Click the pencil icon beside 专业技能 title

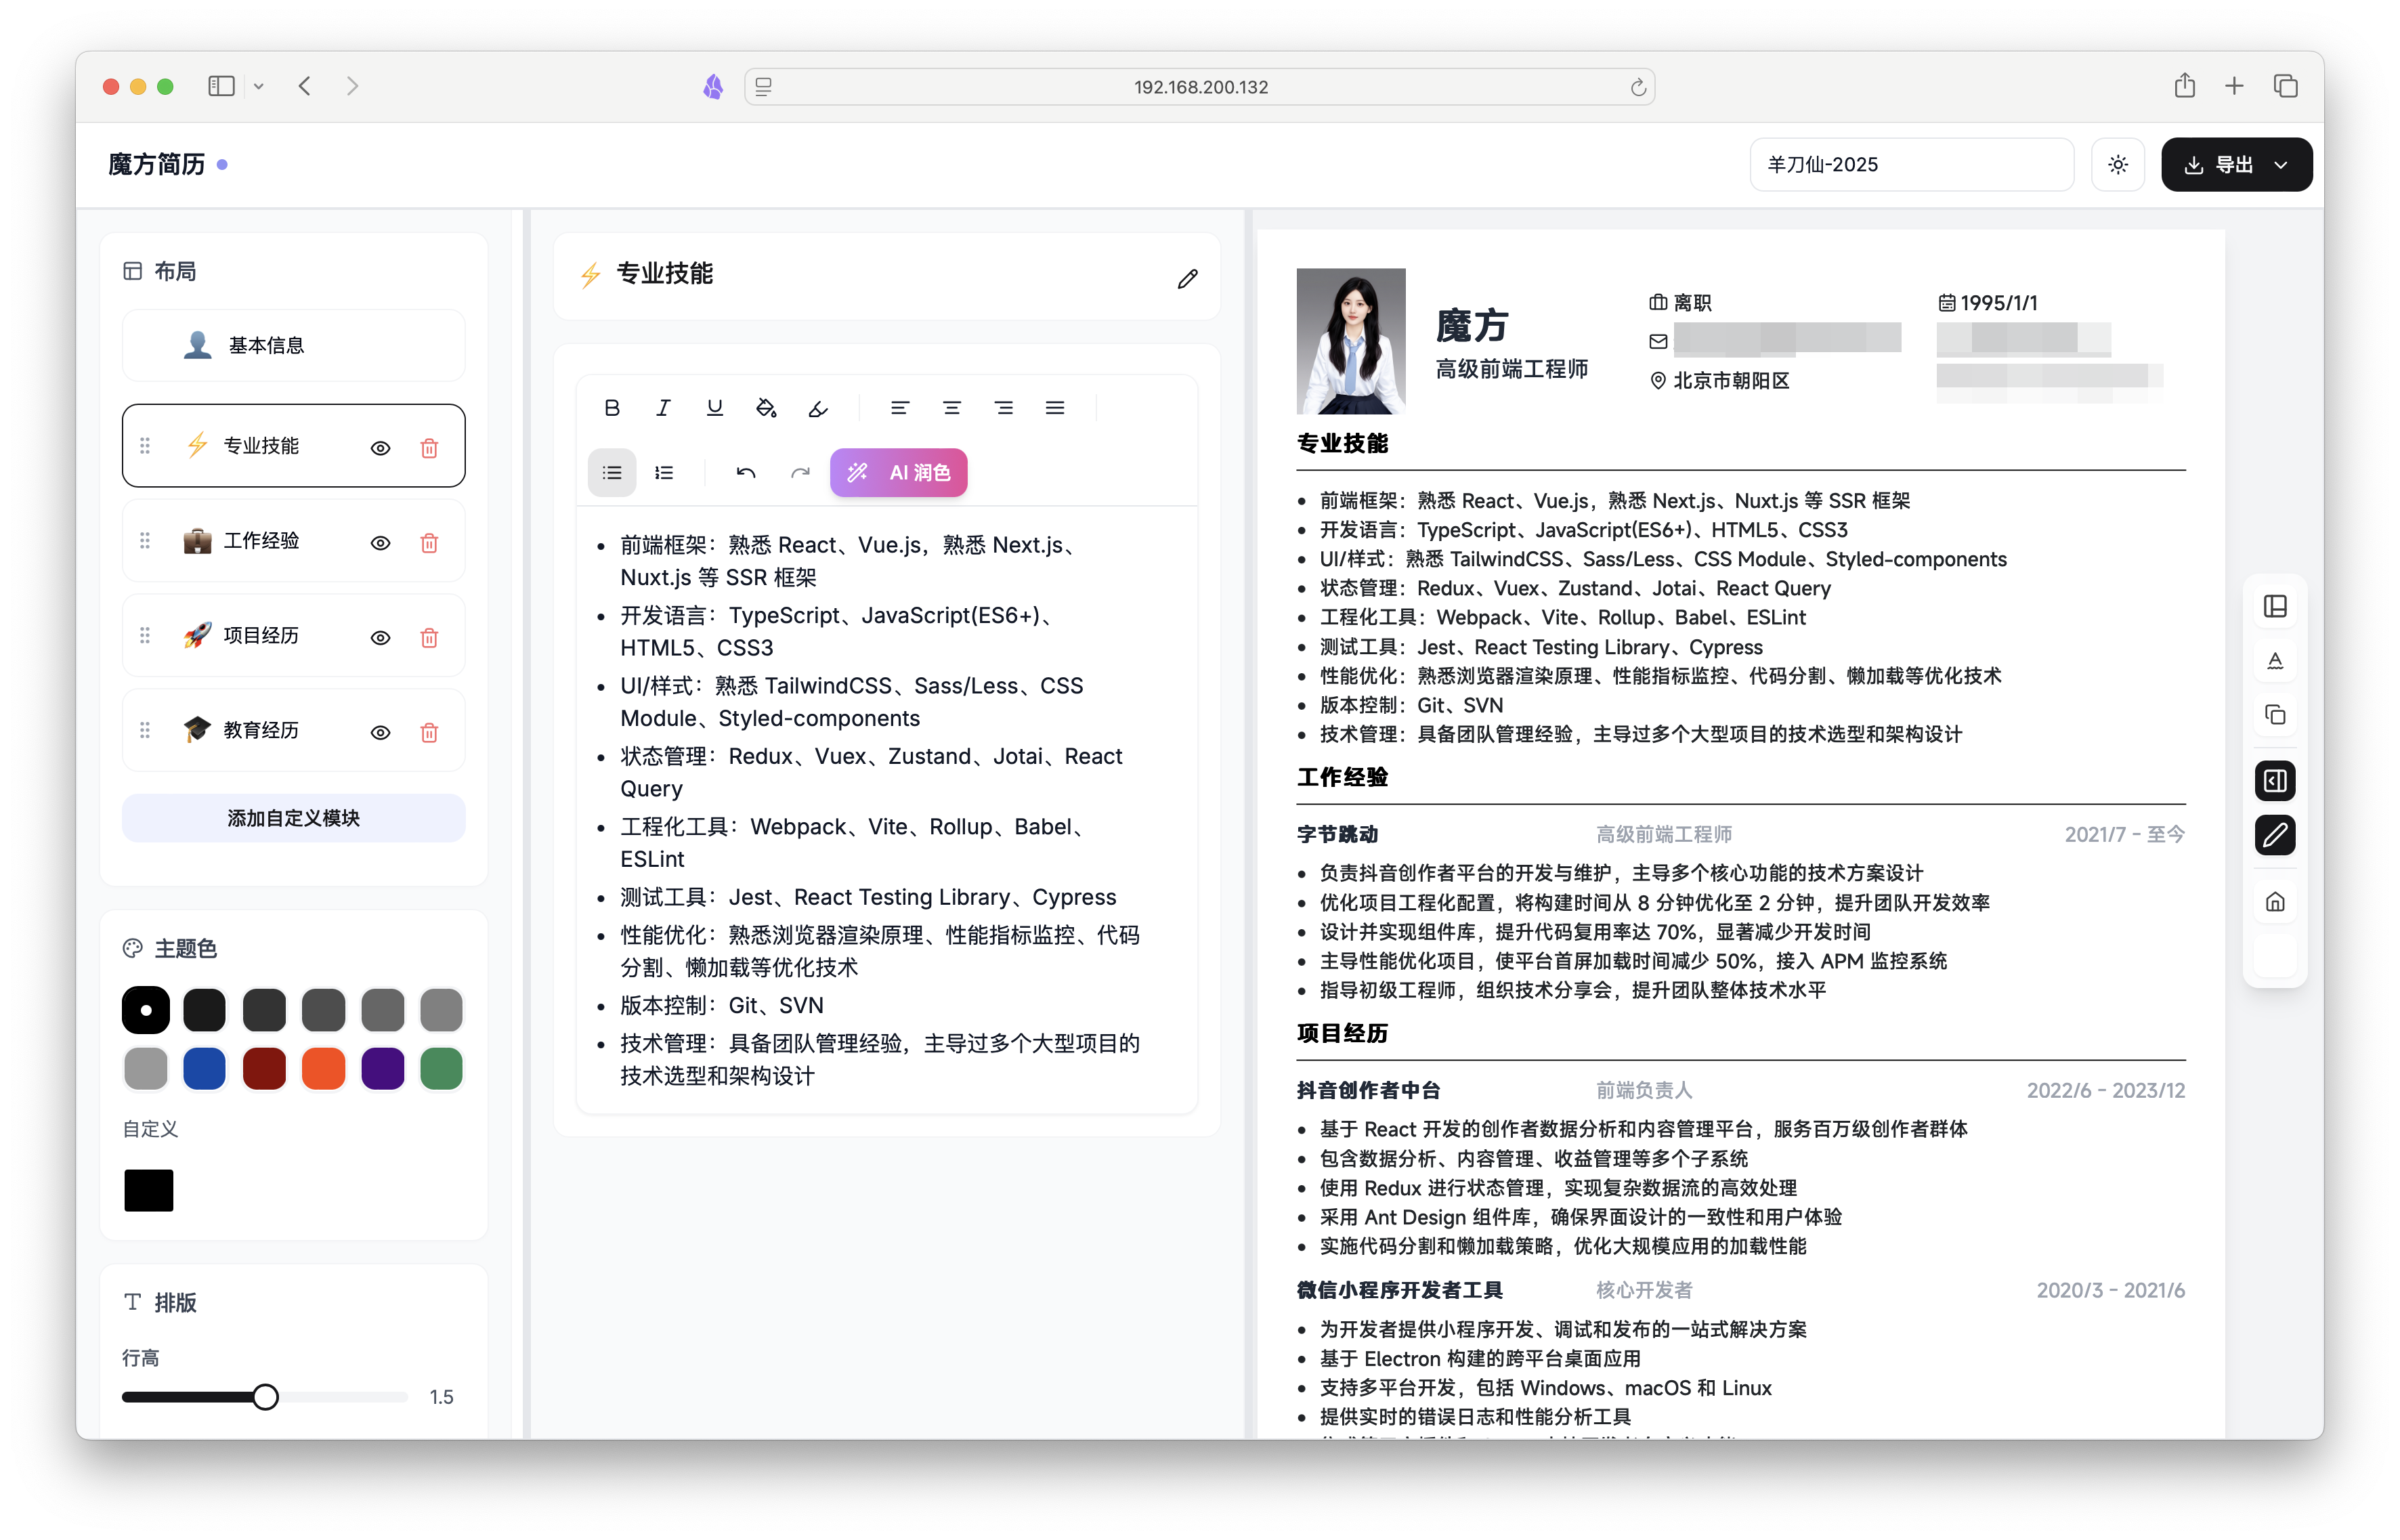coord(1187,278)
